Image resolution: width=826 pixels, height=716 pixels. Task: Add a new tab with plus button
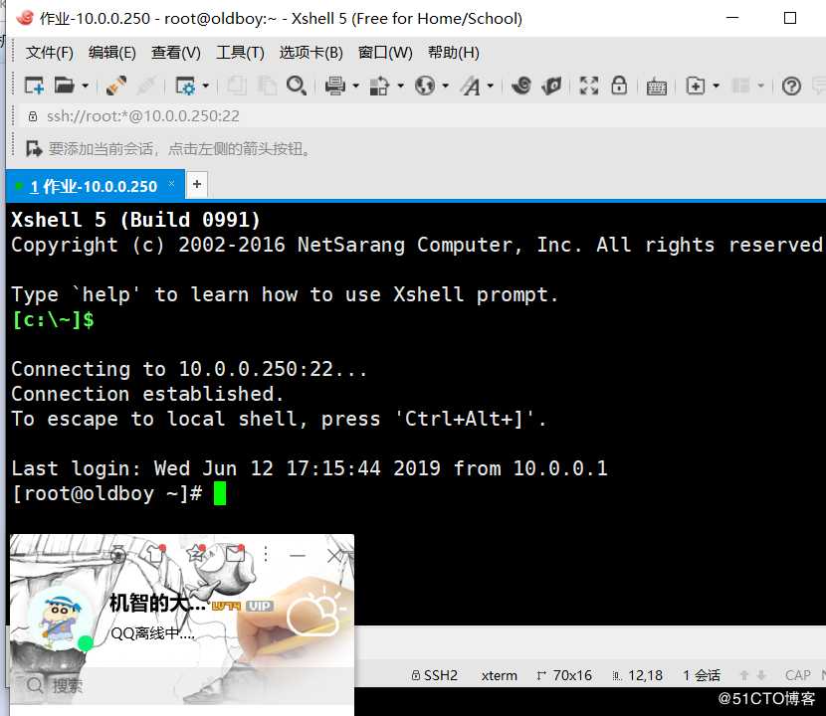197,184
